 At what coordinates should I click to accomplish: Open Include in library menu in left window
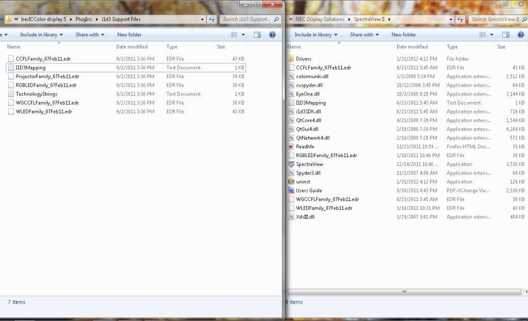pyautogui.click(x=41, y=35)
